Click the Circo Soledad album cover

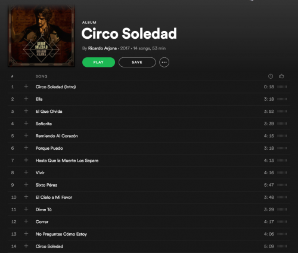tap(41, 36)
